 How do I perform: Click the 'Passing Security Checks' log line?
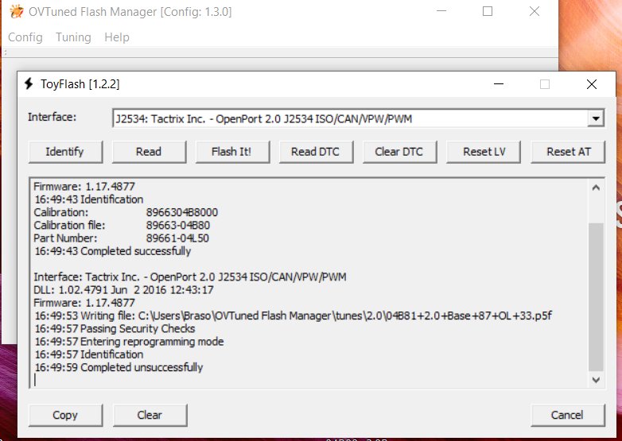(115, 328)
